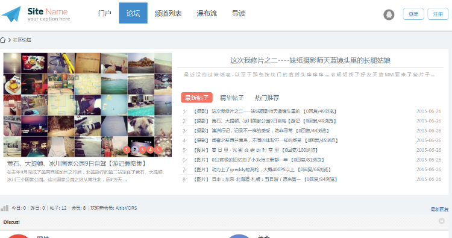Collapse the Discuz! section toggle
Viewport: 452px width, 238px height.
pyautogui.click(x=441, y=221)
